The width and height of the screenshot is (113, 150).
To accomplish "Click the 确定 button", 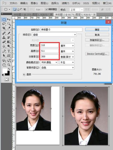I will (97, 29).
